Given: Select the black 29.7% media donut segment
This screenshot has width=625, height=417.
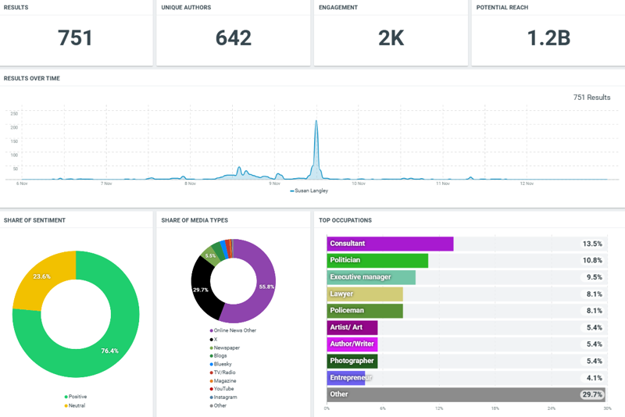Looking at the screenshot, I should coord(203,290).
